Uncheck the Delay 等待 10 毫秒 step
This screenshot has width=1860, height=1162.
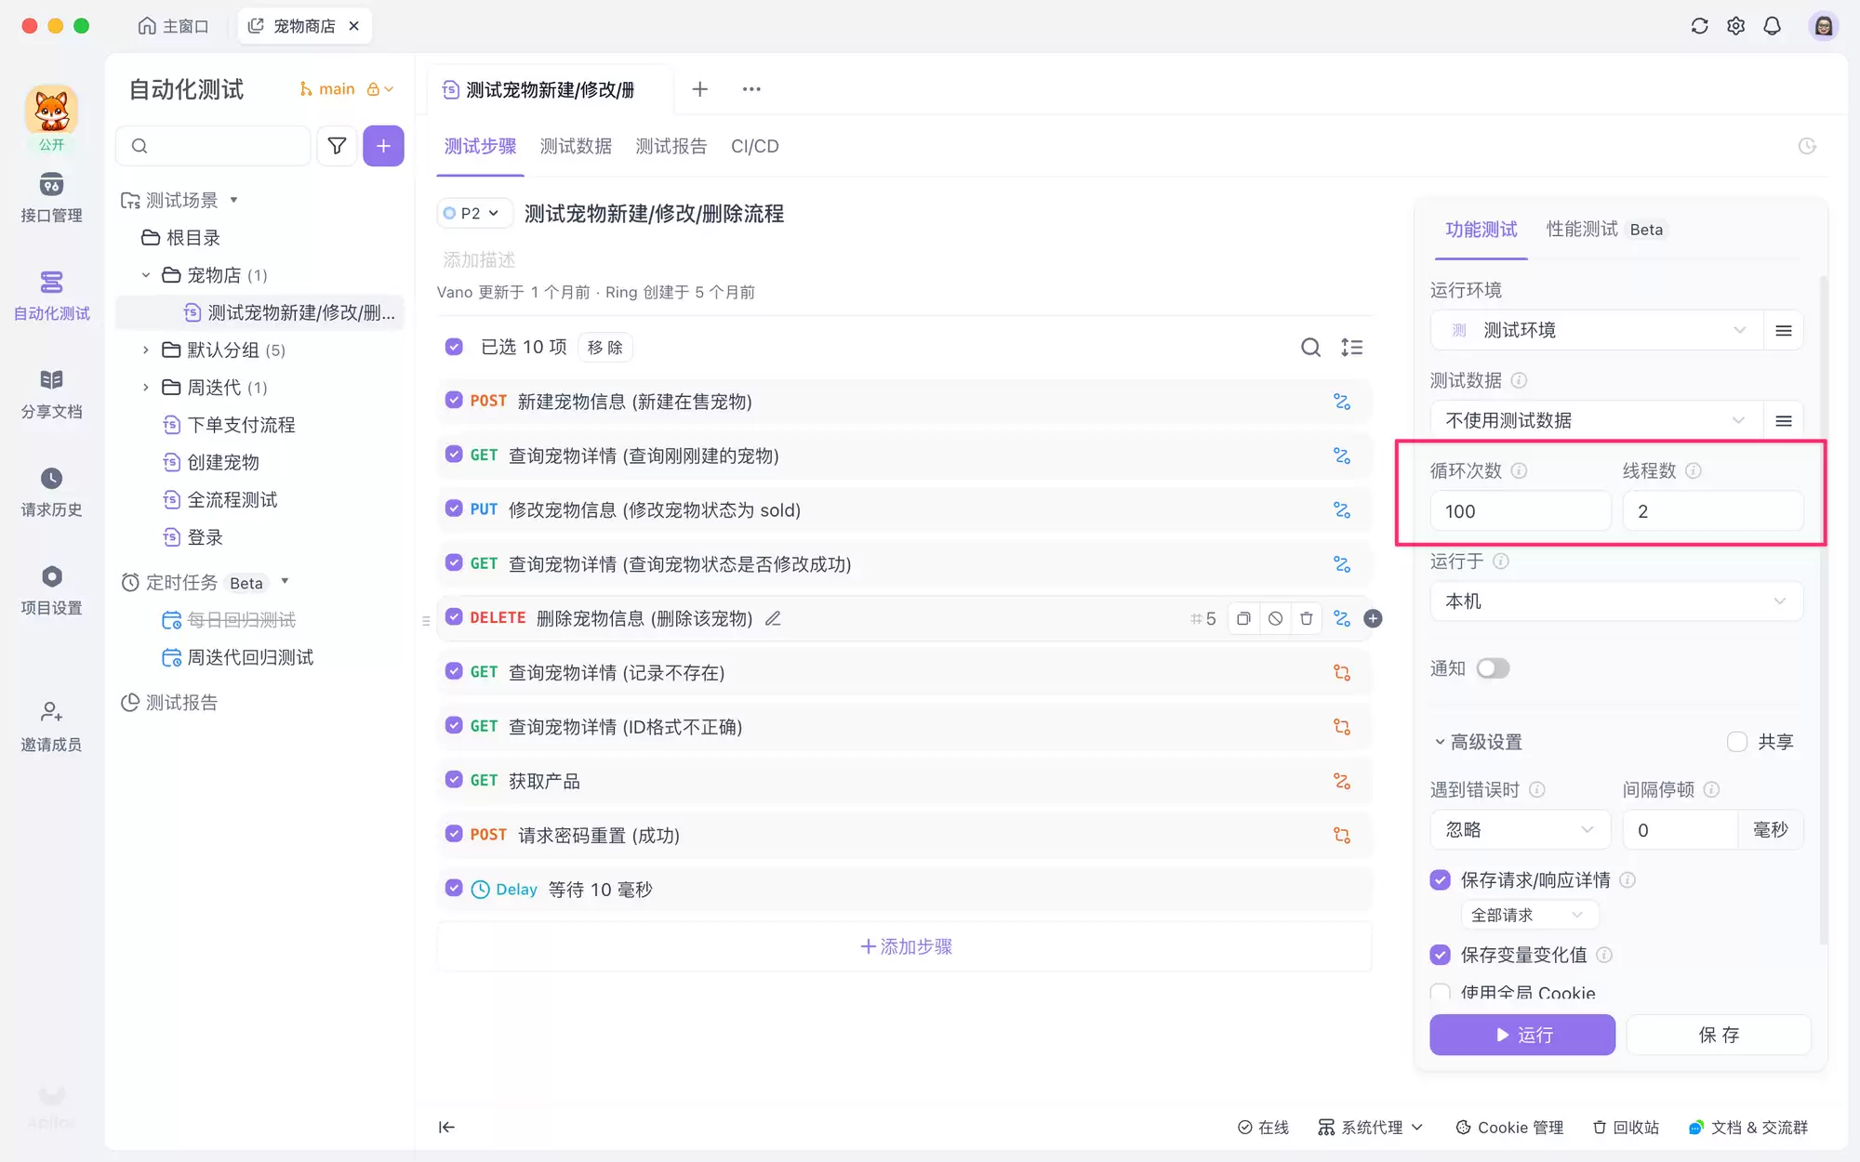pos(454,888)
